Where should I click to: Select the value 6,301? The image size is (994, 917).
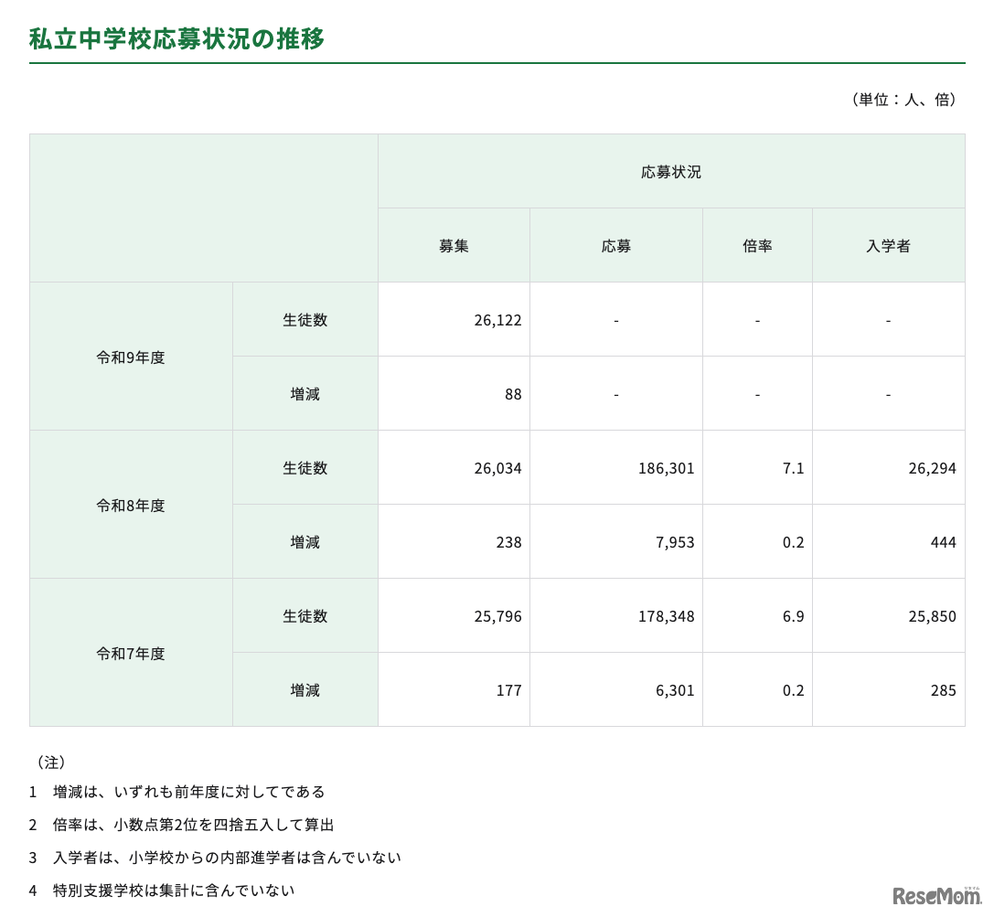(x=675, y=690)
